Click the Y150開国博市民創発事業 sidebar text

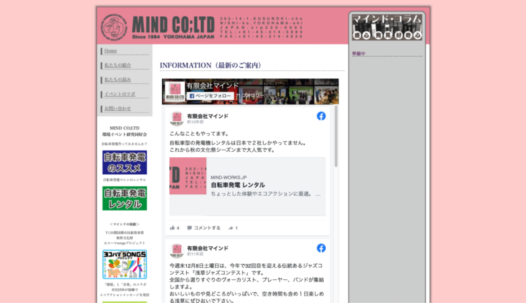[125, 233]
